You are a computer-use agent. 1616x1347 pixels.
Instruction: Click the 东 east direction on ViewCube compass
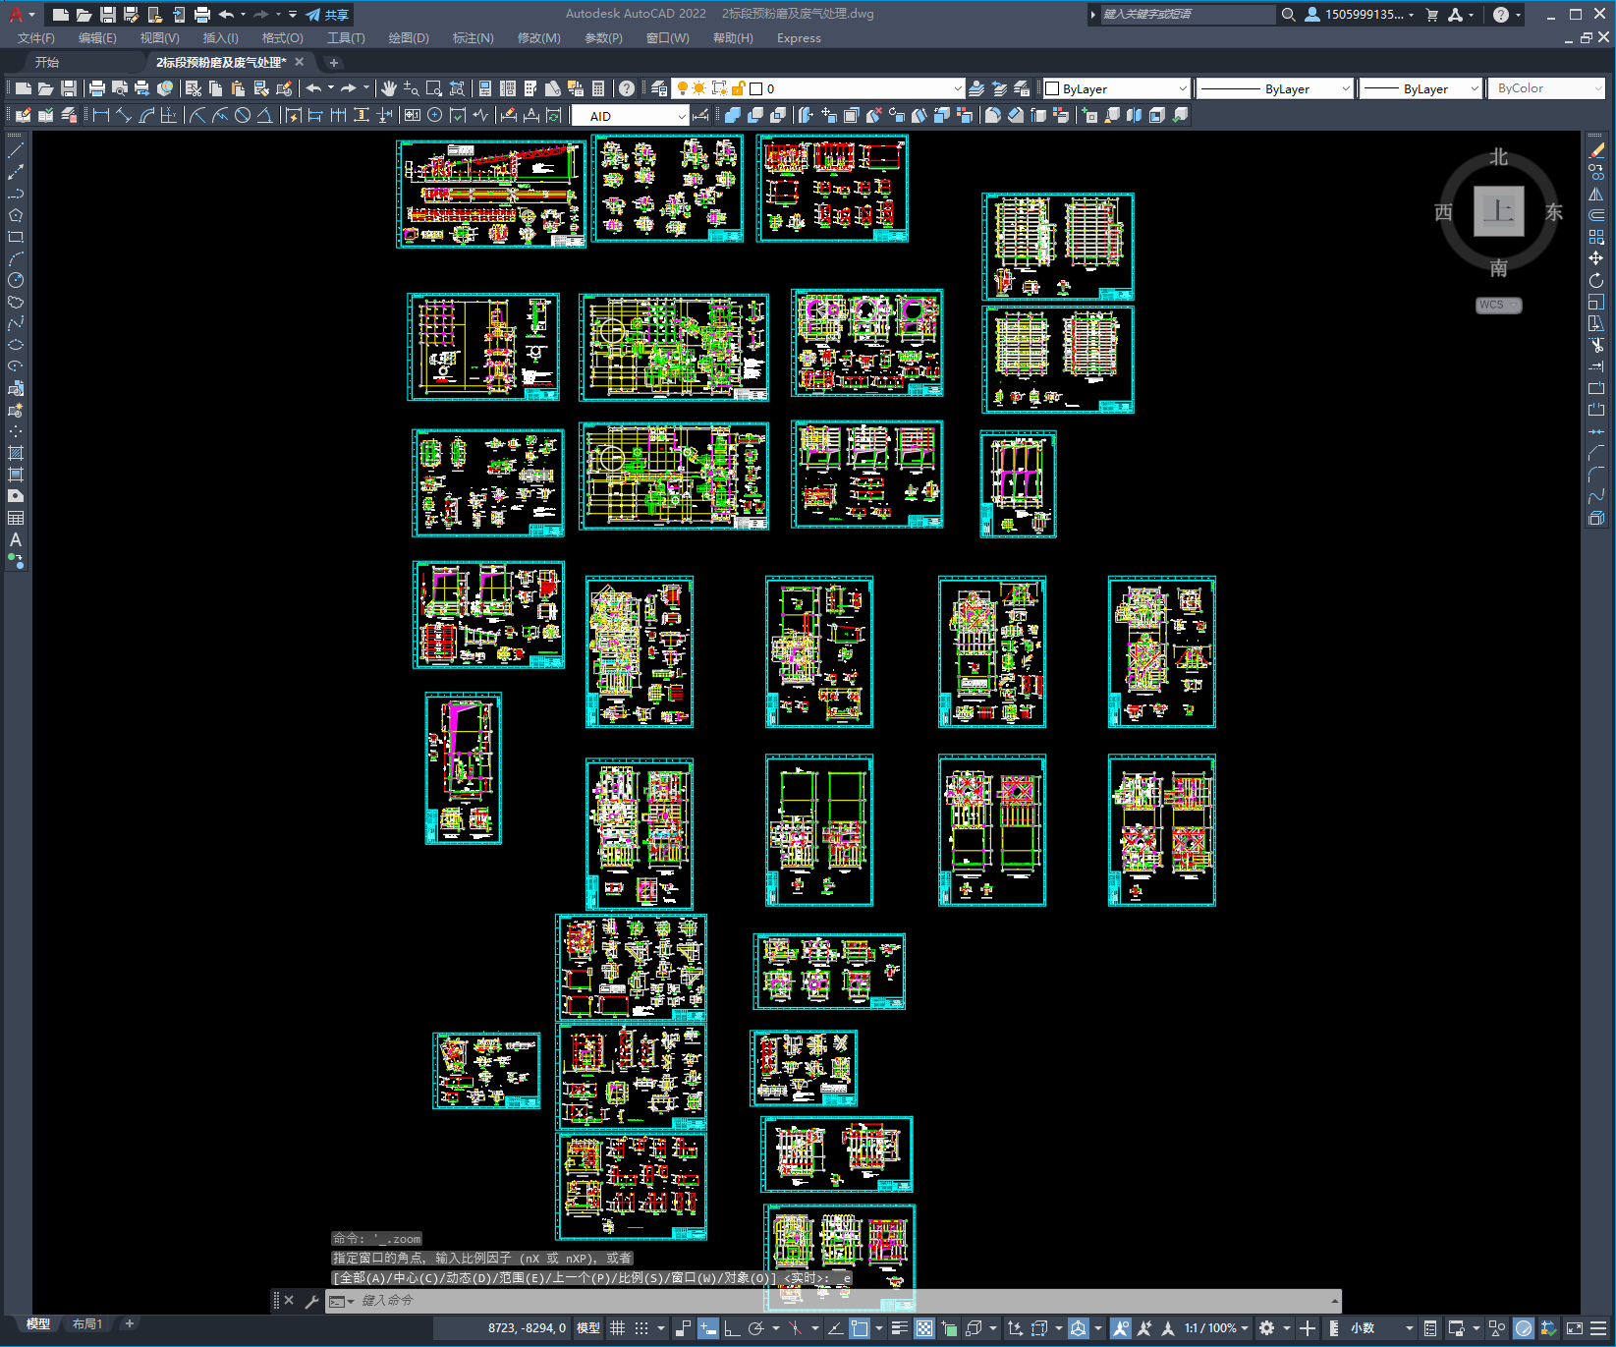point(1553,212)
